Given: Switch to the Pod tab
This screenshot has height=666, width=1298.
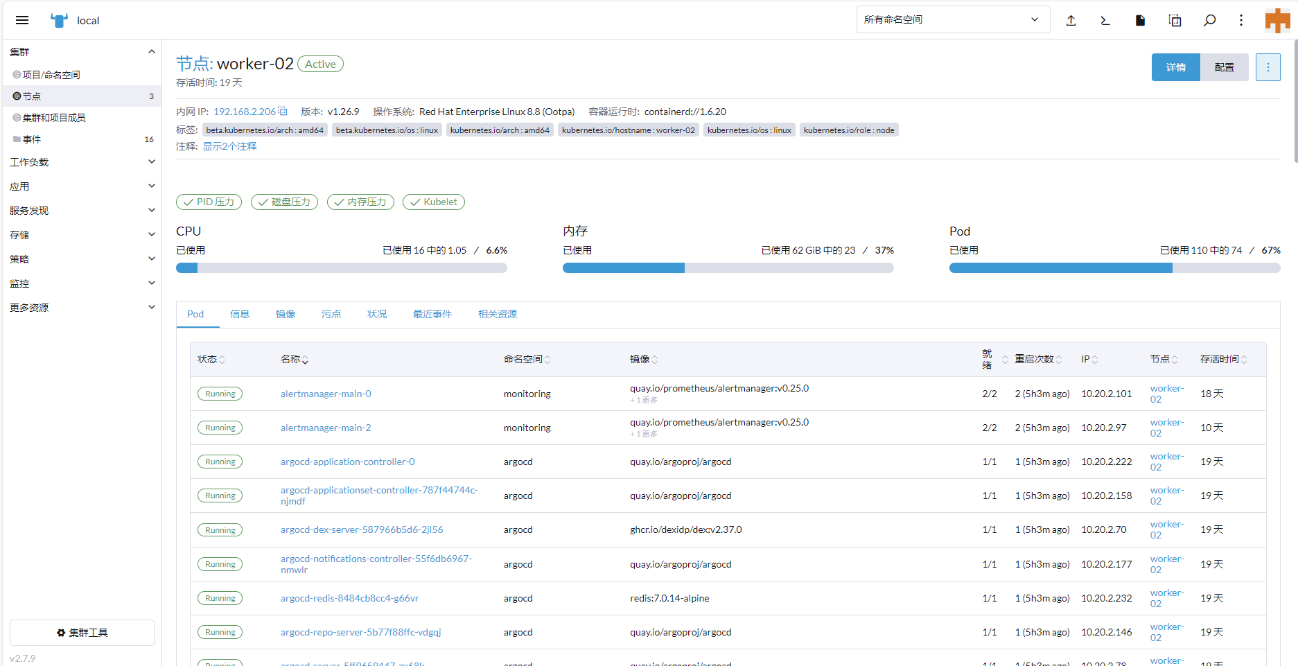Looking at the screenshot, I should click(195, 314).
